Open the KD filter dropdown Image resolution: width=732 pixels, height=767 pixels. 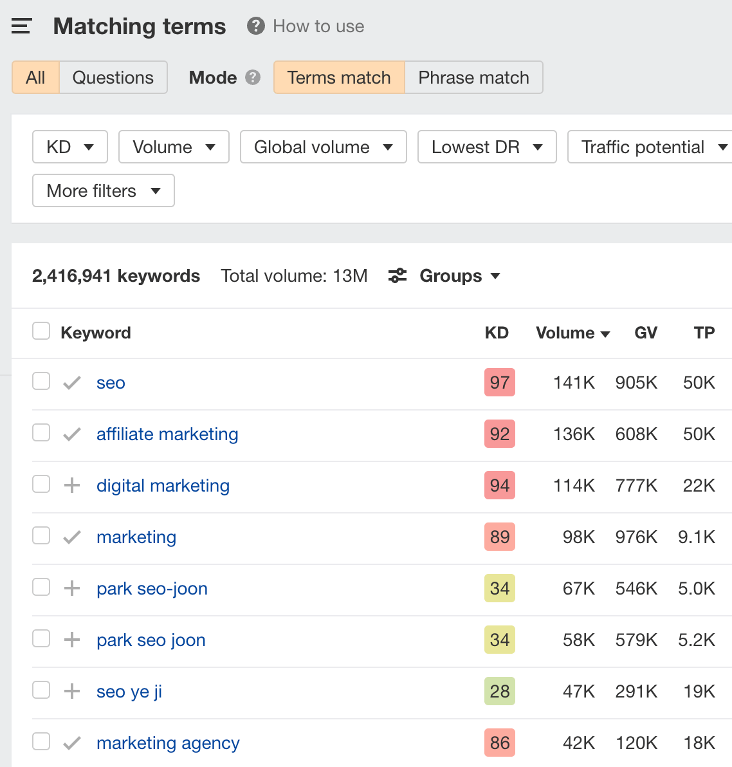69,147
